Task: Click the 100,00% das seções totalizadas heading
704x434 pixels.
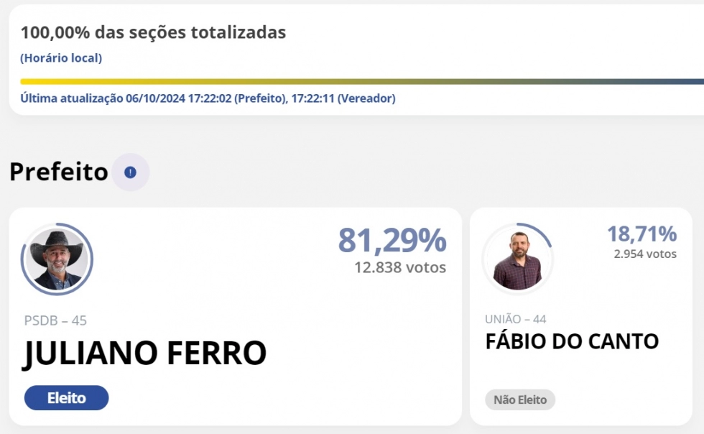Action: coord(153,32)
